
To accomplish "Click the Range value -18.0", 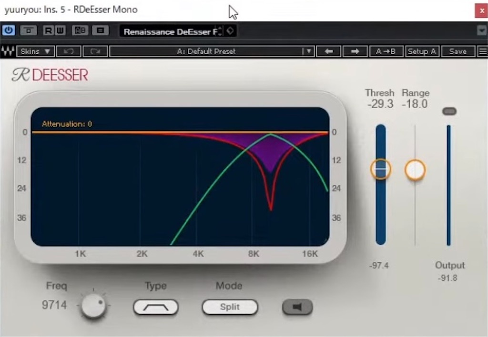I will [415, 104].
